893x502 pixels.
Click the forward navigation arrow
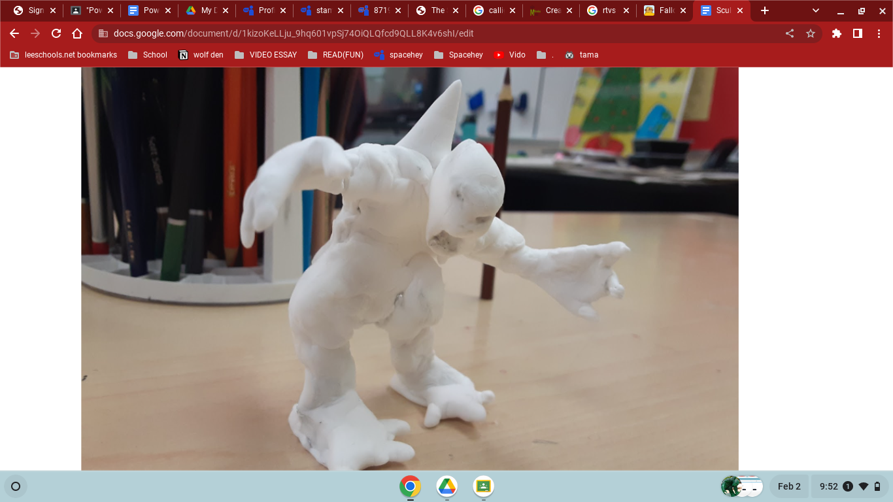[35, 33]
